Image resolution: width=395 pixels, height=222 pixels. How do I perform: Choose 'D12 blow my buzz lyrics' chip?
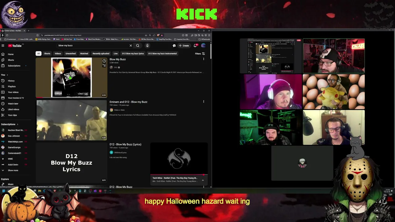pos(133,53)
